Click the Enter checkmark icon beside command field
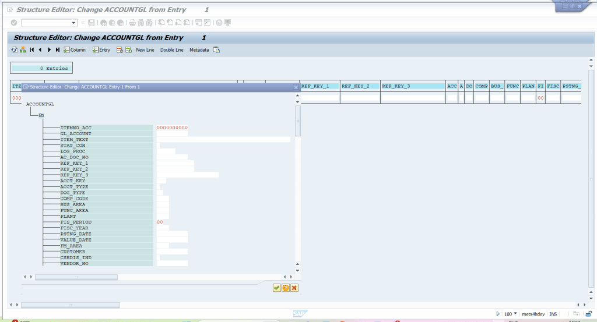The width and height of the screenshot is (597, 322). tap(14, 23)
